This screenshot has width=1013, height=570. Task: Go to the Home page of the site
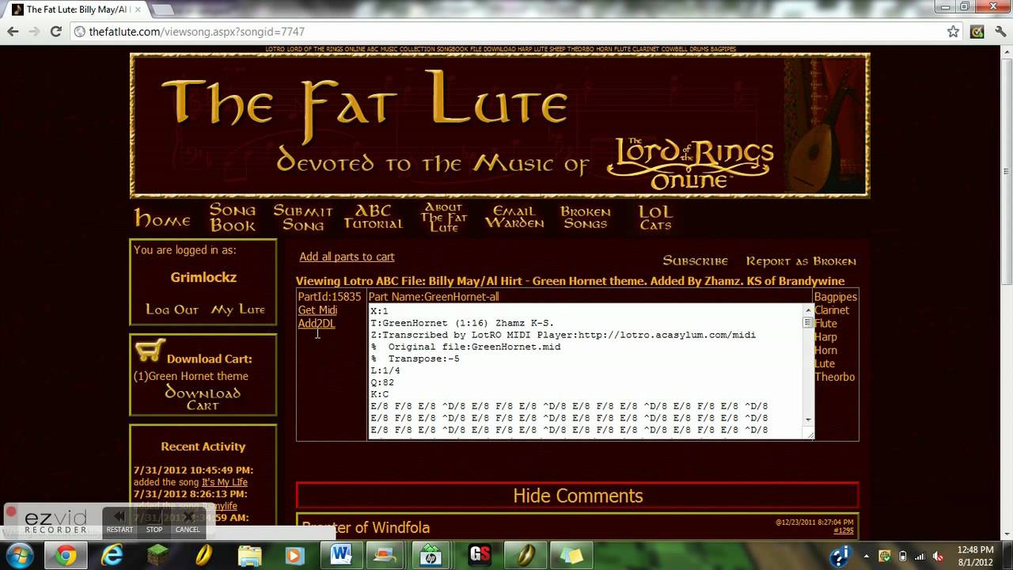tap(162, 219)
